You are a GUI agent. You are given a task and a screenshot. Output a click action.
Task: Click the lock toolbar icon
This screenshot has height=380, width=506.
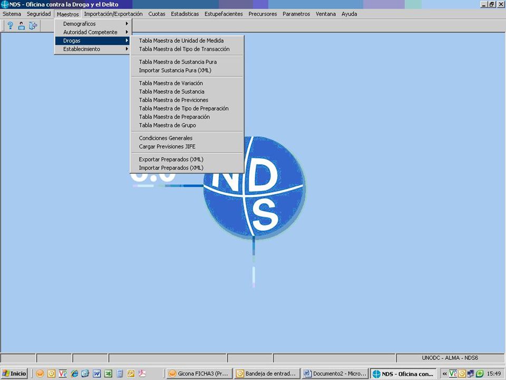pyautogui.click(x=21, y=25)
